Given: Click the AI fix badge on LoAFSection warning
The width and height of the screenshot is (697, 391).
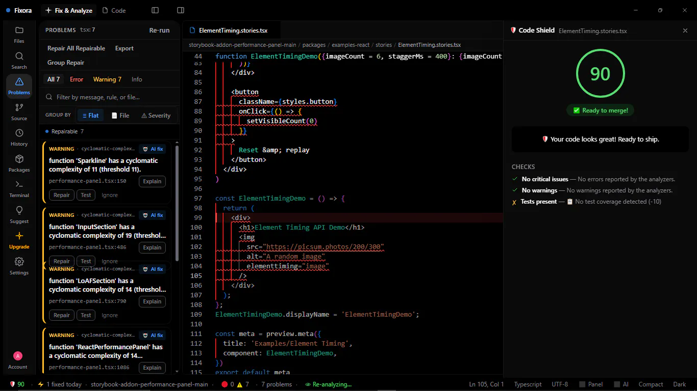Looking at the screenshot, I should click(153, 269).
